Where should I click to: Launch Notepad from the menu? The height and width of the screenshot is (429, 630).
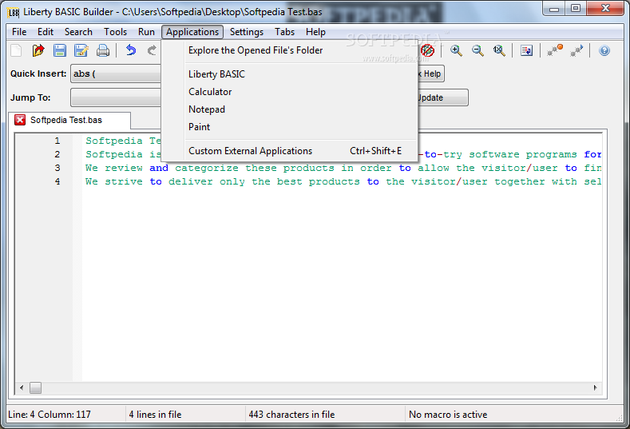[x=289, y=109]
